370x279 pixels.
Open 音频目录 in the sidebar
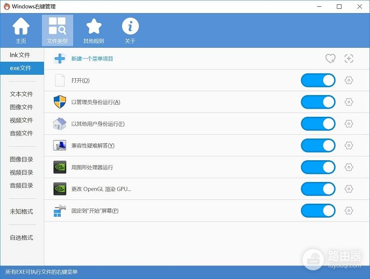22,186
